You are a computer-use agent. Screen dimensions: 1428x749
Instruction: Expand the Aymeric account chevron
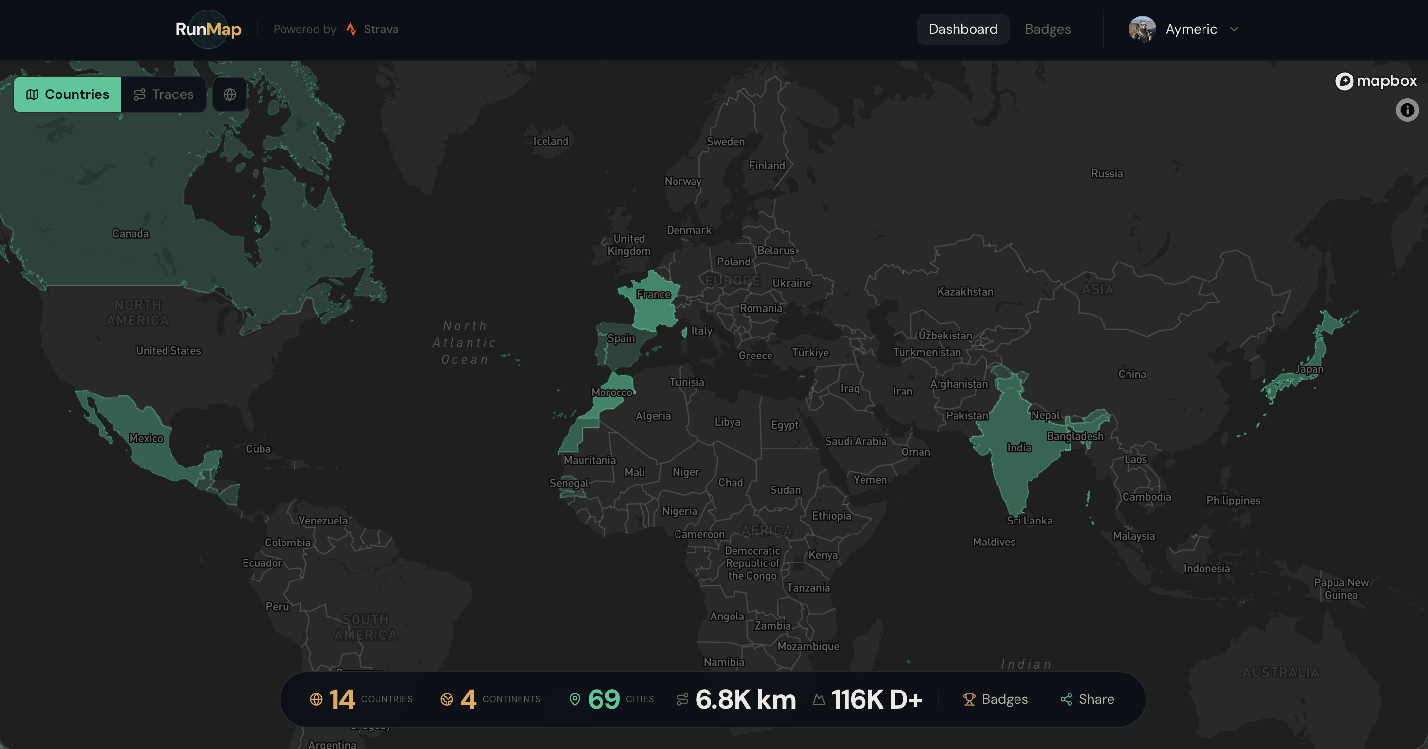[x=1234, y=29]
